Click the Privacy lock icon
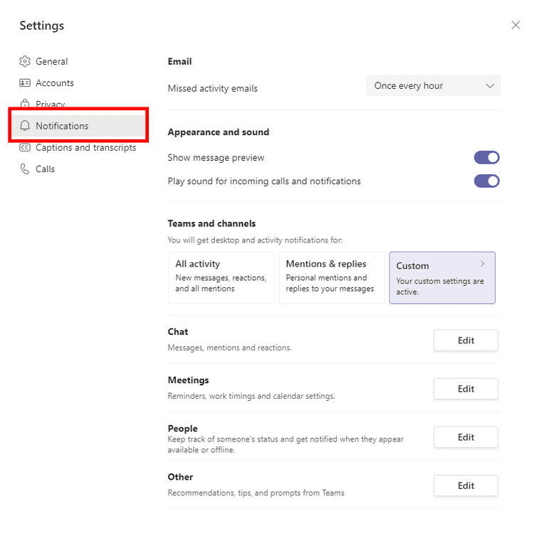This screenshot has height=536, width=534. [x=25, y=103]
